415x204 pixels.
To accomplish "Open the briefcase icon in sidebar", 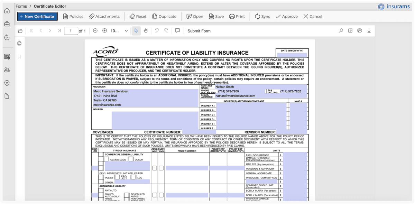I will [x=7, y=24].
